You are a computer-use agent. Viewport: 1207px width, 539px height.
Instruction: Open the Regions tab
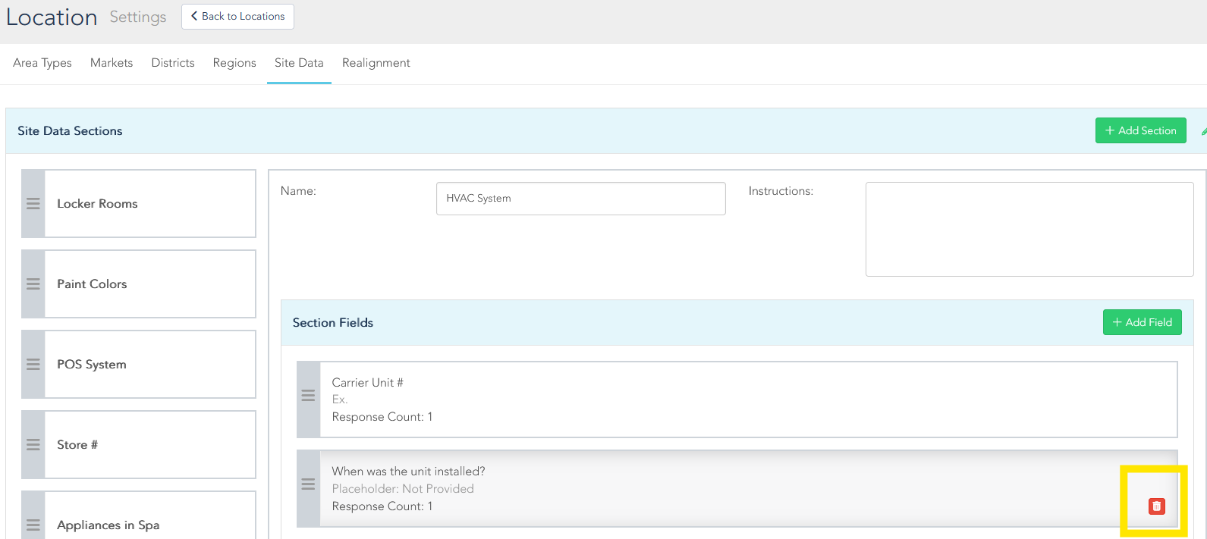point(234,63)
